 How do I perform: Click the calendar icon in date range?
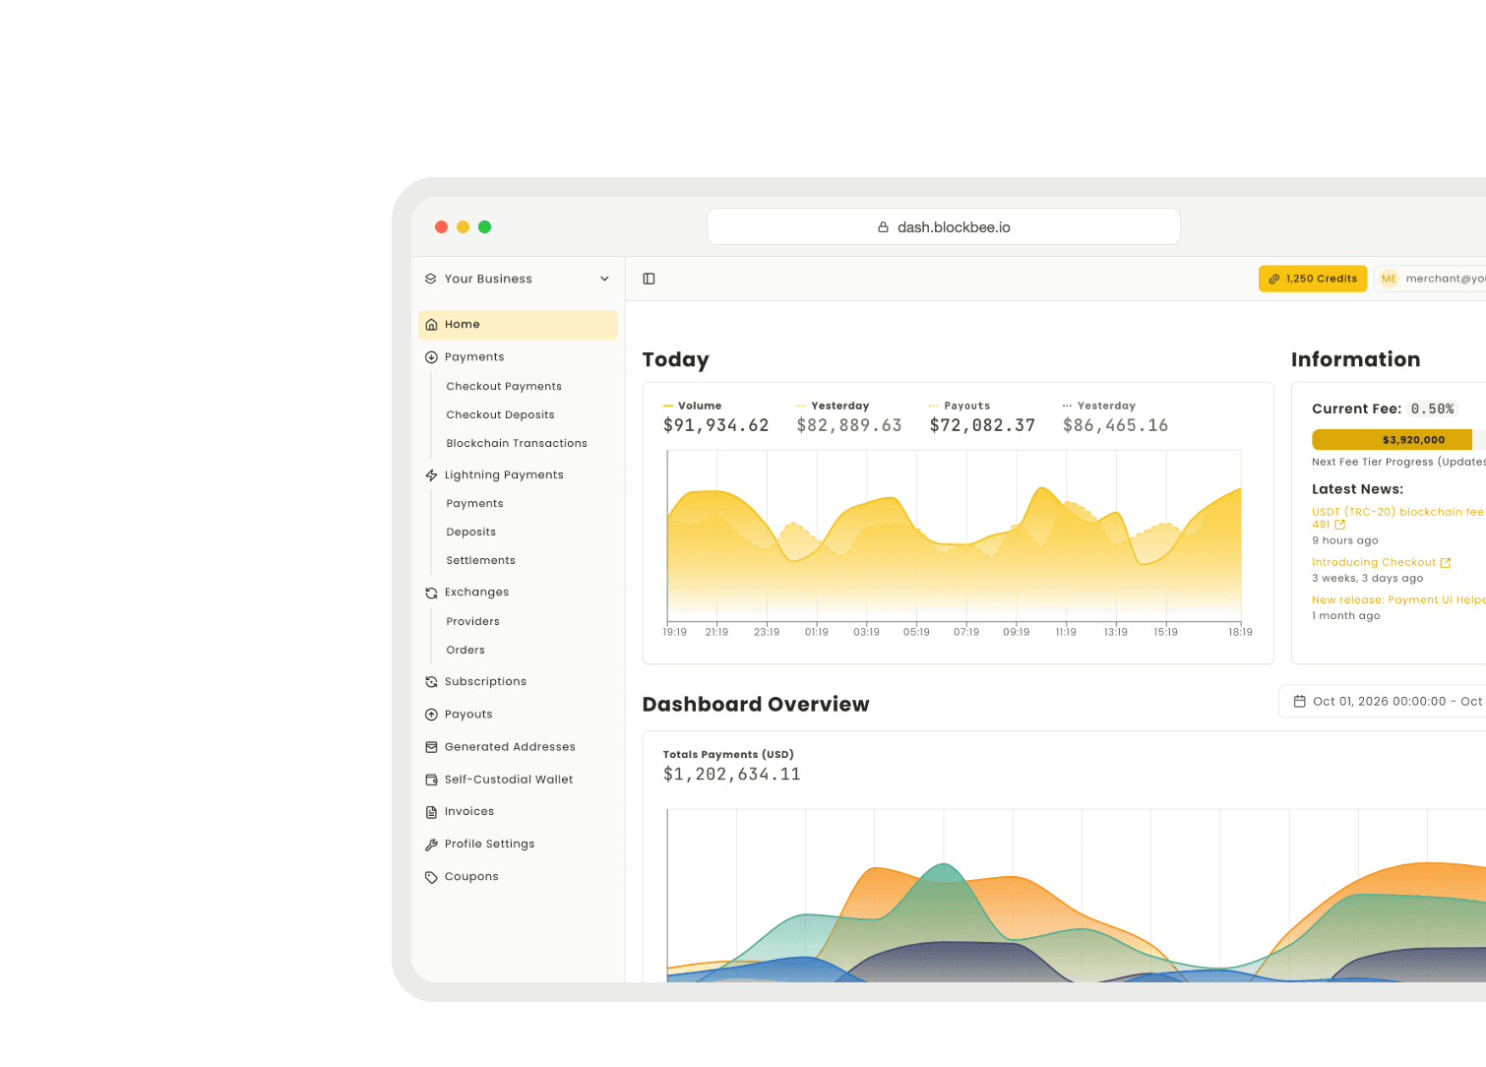(1299, 702)
